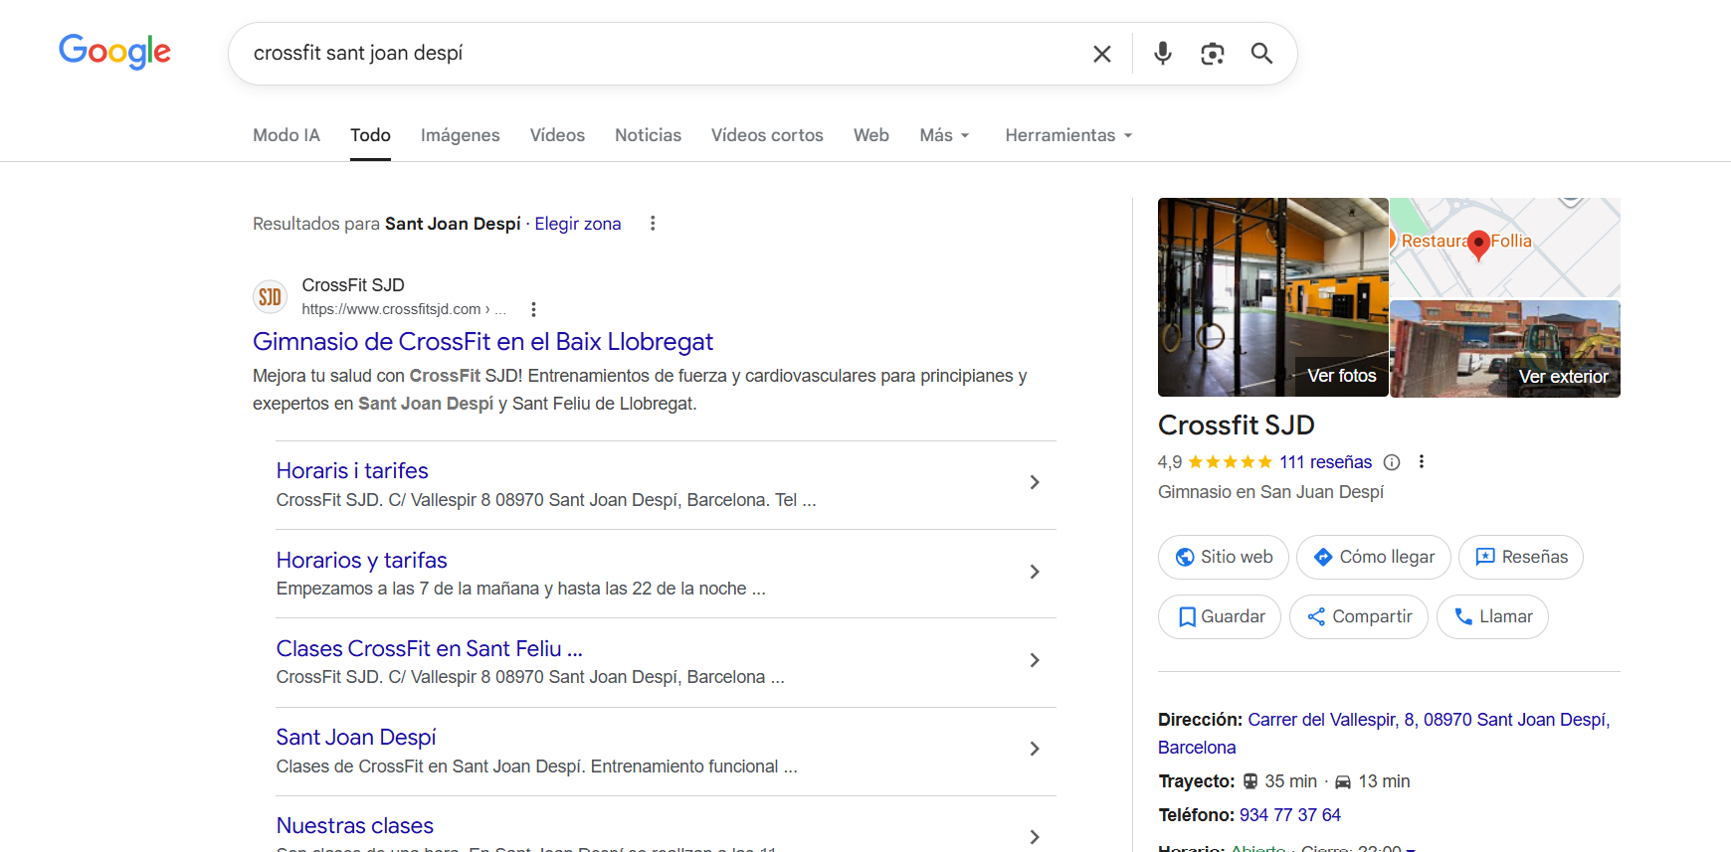Expand the Más dropdown
This screenshot has height=852, width=1731.
click(944, 135)
